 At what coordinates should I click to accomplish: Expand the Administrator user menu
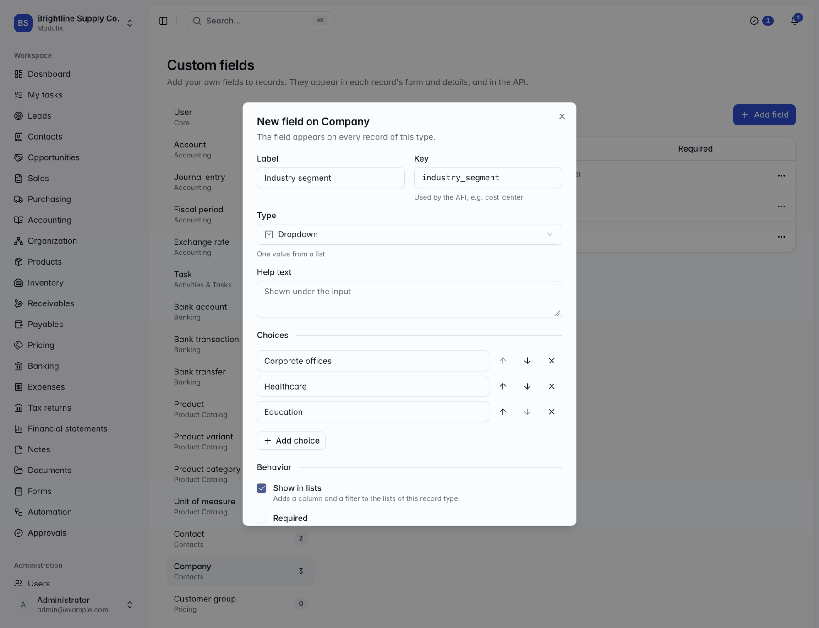tap(74, 605)
